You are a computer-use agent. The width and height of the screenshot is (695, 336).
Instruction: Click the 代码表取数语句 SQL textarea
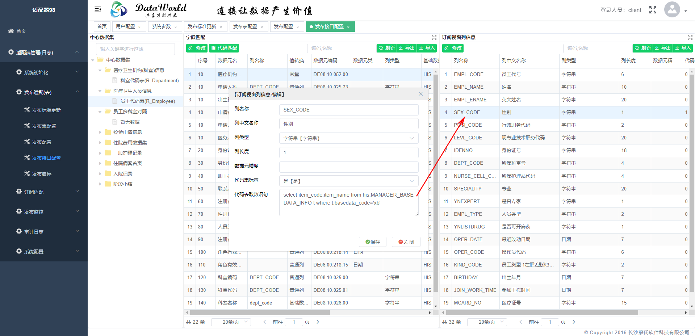coord(349,202)
